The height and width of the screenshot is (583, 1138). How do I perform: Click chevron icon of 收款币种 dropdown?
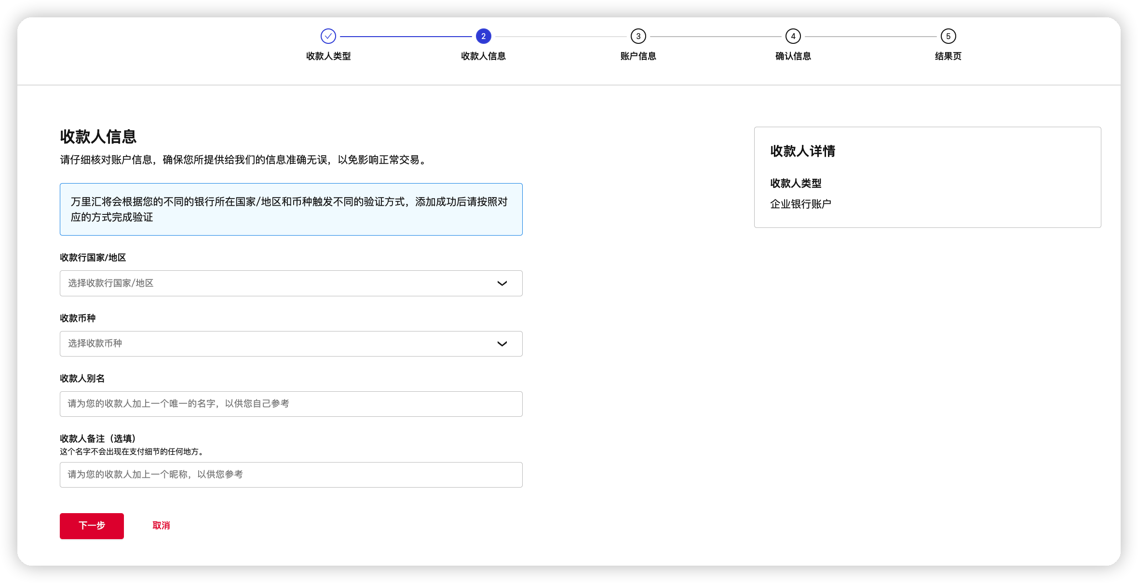pos(502,344)
